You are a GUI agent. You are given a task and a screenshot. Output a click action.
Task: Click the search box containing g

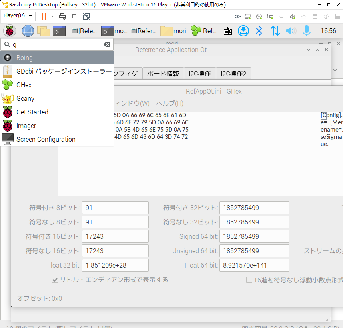click(x=57, y=45)
